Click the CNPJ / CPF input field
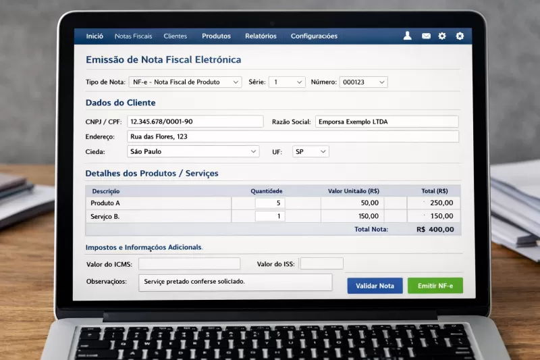The height and width of the screenshot is (360, 540). 195,122
